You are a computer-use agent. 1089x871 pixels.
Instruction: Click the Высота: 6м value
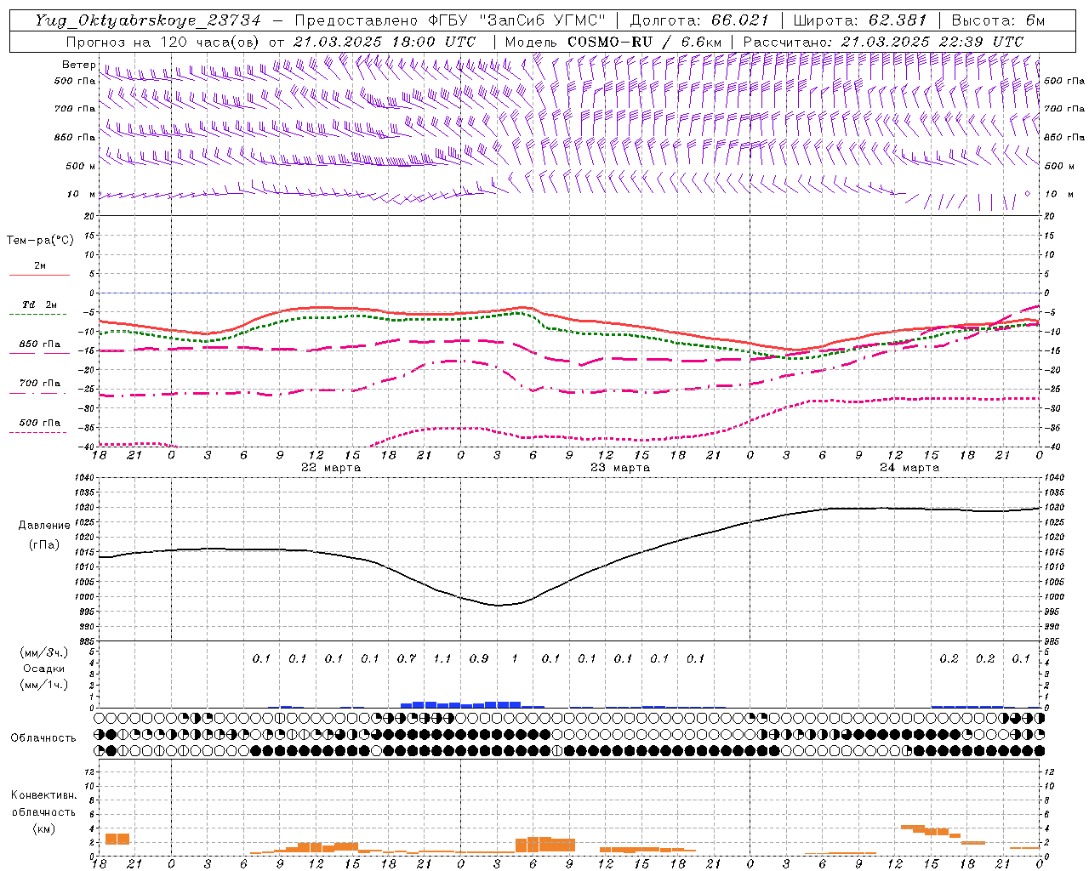(998, 20)
